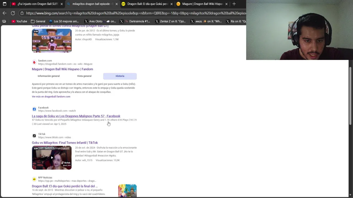This screenshot has height=198, width=353.
Task: Click the 'Autor: chuyoXD' text
Action: pyautogui.click(x=83, y=39)
